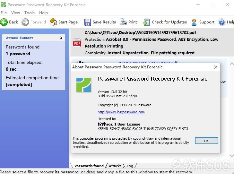Open the Tools menu
The height and width of the screenshot is (174, 234).
tap(30, 13)
